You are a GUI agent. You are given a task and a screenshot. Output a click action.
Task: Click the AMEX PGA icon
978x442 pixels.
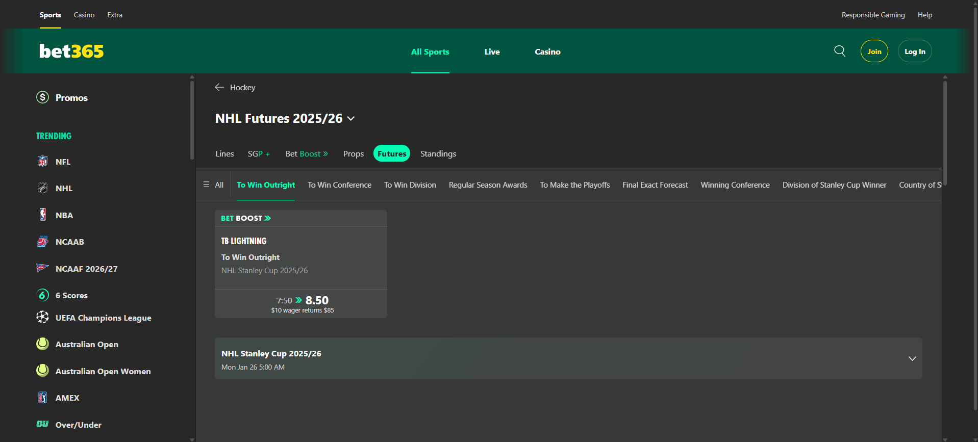[x=43, y=398]
